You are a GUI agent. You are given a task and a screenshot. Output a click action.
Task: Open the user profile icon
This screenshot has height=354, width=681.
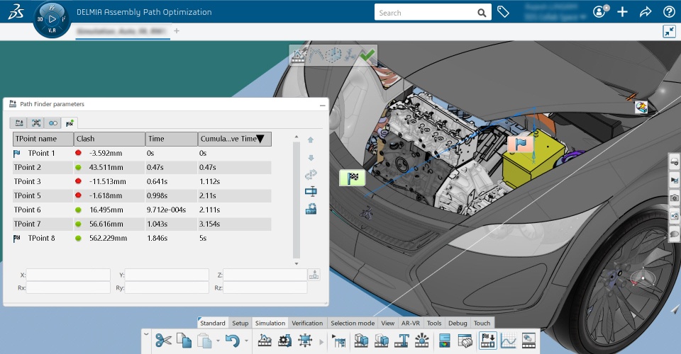pyautogui.click(x=599, y=12)
